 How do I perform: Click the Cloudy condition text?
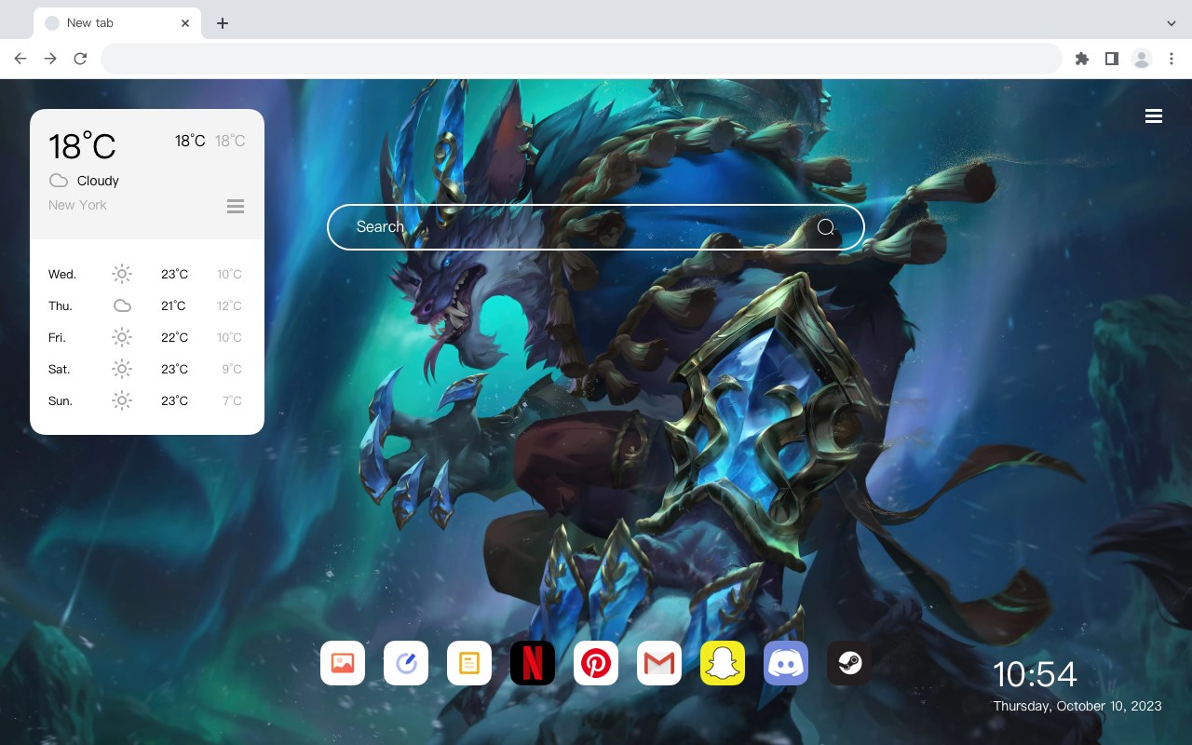pos(98,181)
